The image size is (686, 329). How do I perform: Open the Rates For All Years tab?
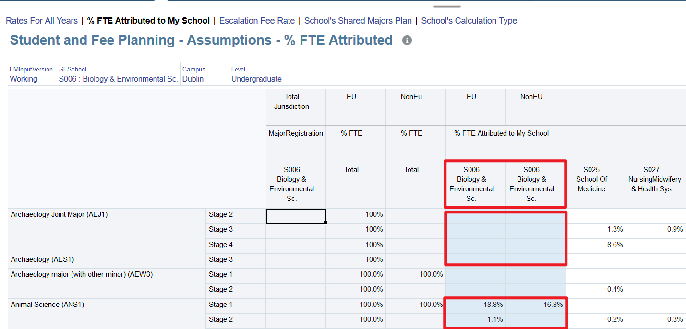click(x=42, y=21)
